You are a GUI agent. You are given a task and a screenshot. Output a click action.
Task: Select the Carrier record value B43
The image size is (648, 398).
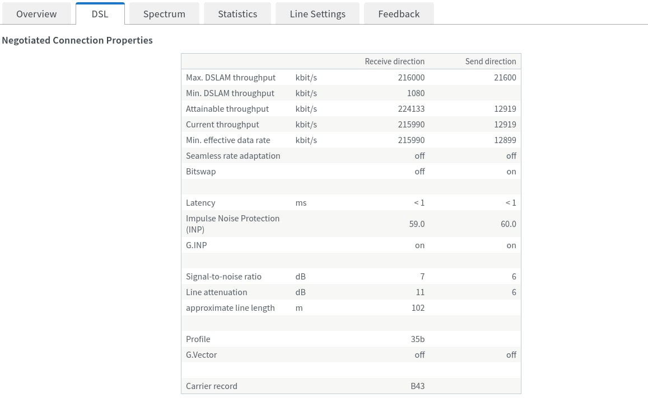(417, 386)
